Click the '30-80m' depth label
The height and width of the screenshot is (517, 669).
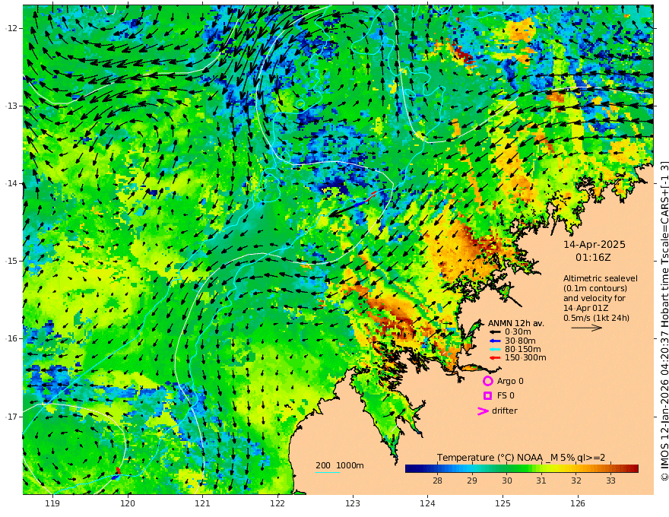[520, 341]
